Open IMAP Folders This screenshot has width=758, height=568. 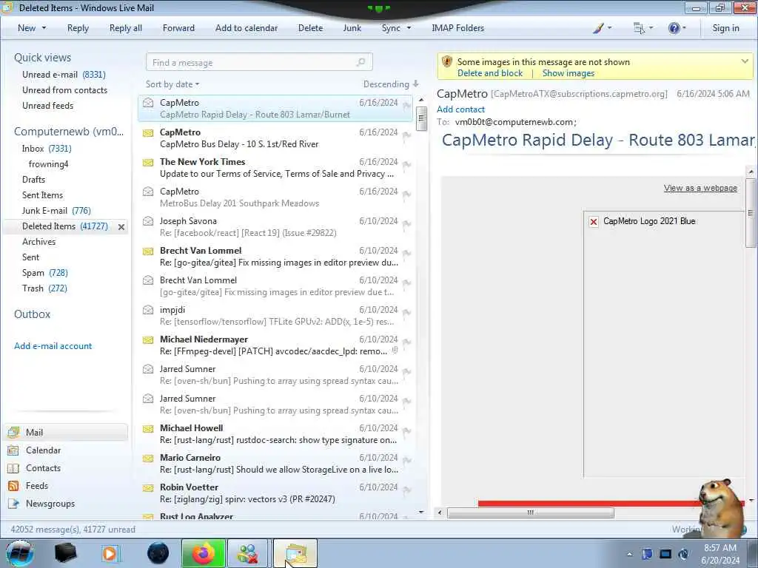coord(457,28)
